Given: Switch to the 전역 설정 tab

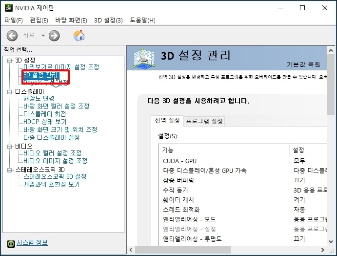Looking at the screenshot, I should pyautogui.click(x=167, y=120).
